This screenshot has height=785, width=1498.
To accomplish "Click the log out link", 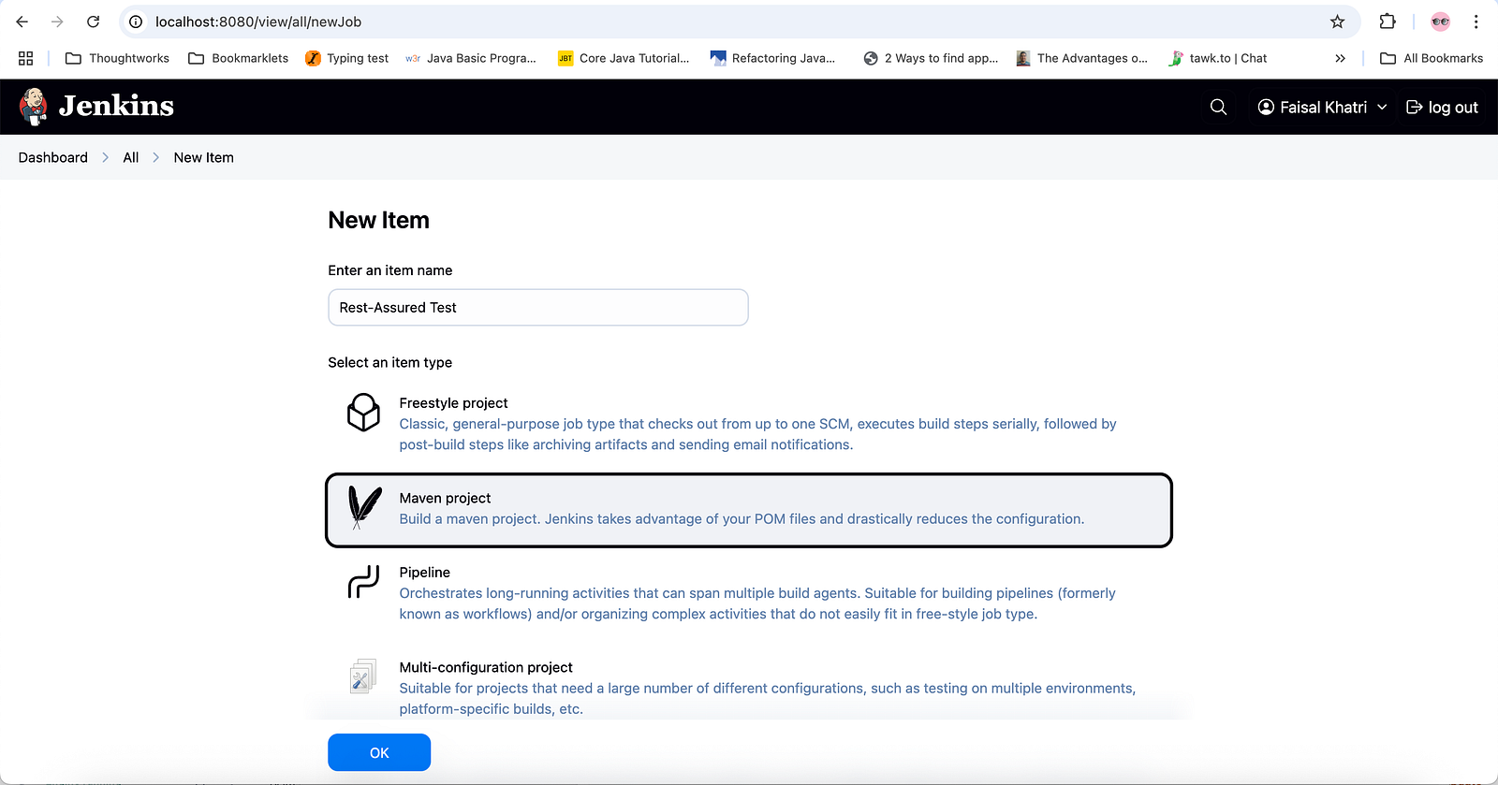I will point(1443,107).
